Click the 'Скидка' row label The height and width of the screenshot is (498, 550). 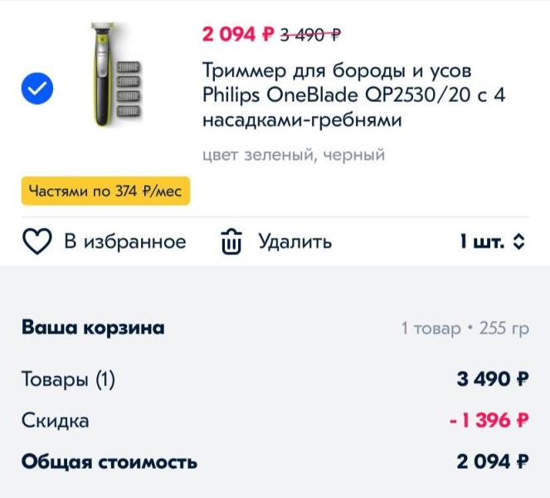click(x=55, y=420)
